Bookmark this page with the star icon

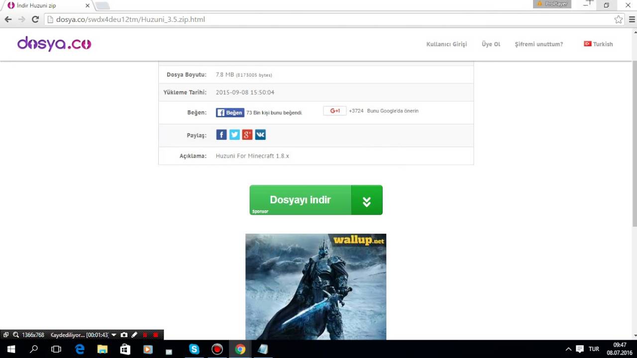pyautogui.click(x=618, y=19)
